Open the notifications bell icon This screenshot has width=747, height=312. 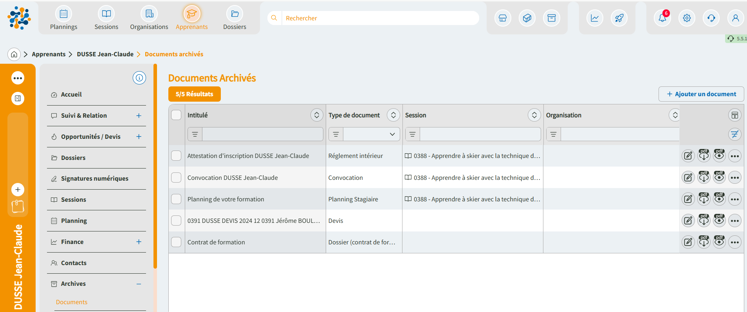[x=662, y=18]
